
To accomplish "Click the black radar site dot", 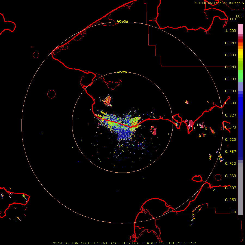I will [123, 122].
